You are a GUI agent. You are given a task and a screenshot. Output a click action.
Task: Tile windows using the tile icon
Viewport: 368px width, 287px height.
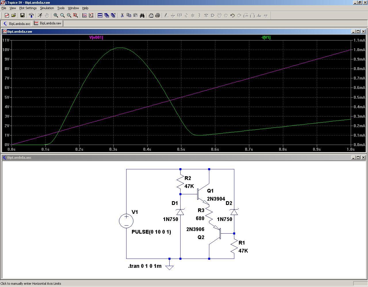[100, 15]
